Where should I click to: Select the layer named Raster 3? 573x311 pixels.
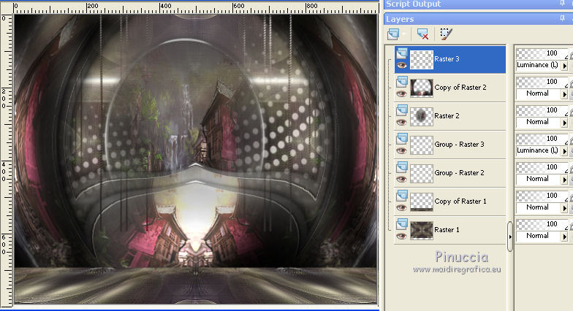(447, 59)
